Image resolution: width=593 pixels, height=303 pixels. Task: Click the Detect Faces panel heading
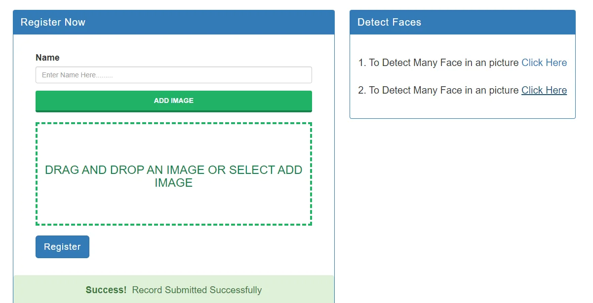[x=389, y=22]
